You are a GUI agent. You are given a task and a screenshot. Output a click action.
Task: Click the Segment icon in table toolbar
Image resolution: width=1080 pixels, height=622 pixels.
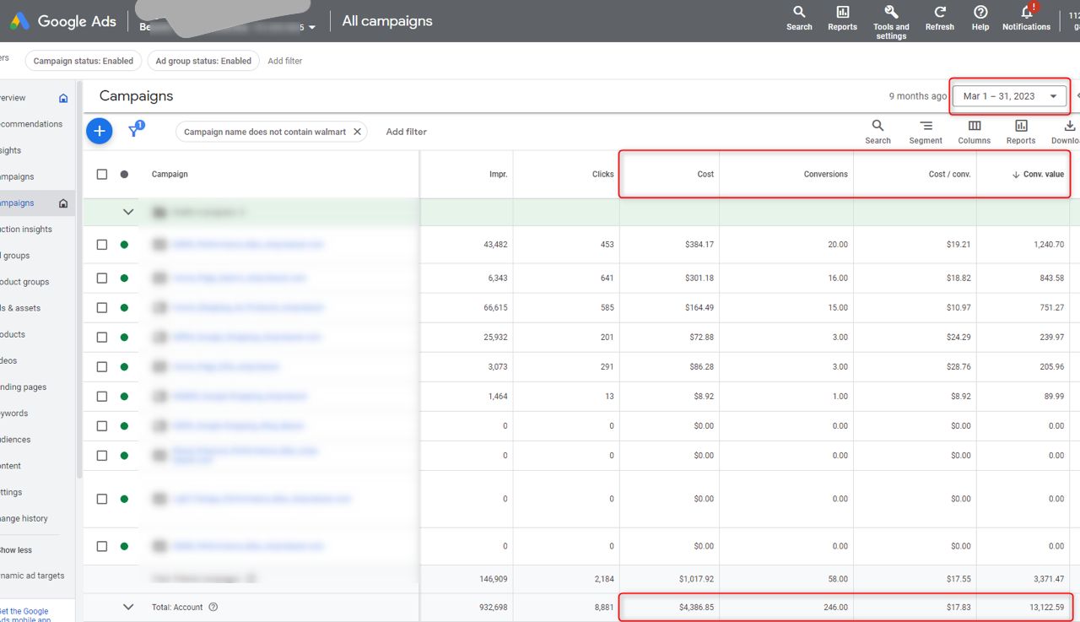point(926,127)
